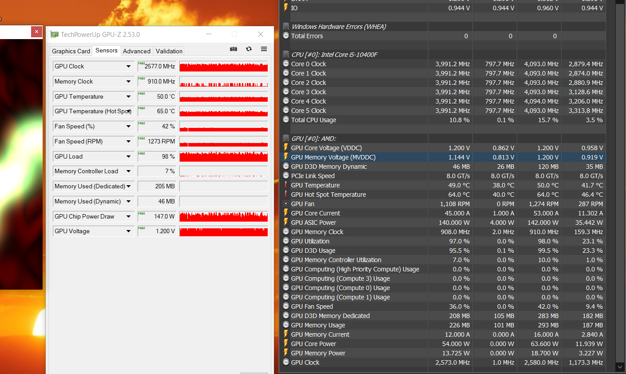Click the GPU Core Voltage (VDDC) lightning icon
Image resolution: width=626 pixels, height=374 pixels.
click(286, 148)
